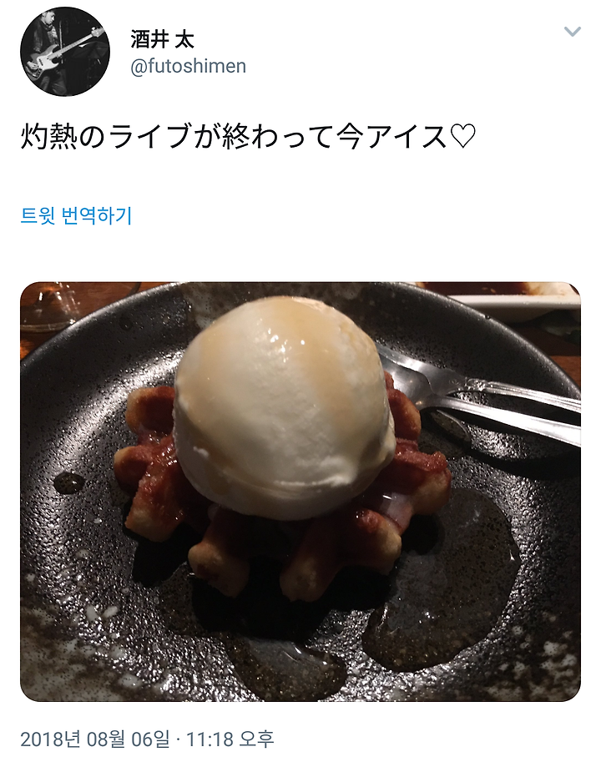Click the 트윗 번역하기 translate link

(x=76, y=215)
